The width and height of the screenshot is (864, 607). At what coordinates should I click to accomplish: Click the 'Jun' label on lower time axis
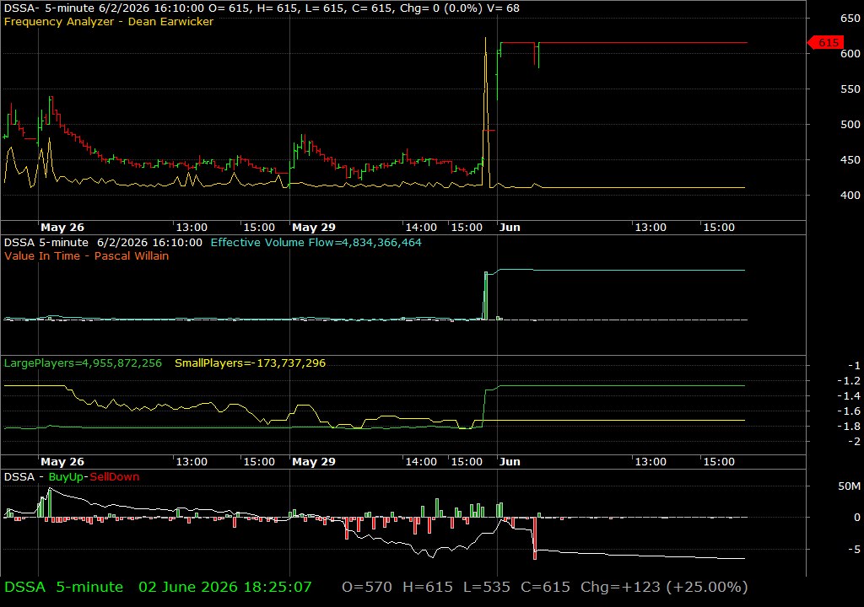click(x=510, y=462)
